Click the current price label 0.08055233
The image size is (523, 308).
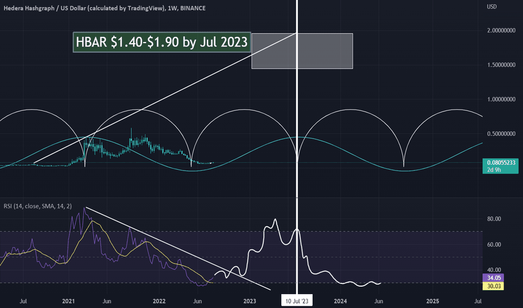click(x=501, y=162)
